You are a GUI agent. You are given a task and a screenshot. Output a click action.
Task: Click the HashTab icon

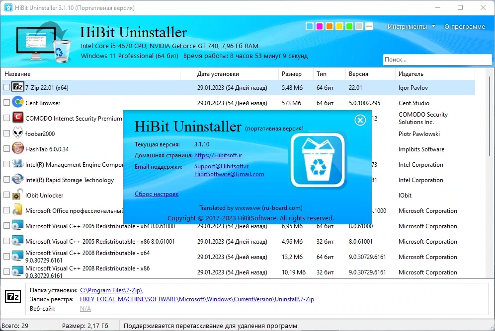tap(18, 148)
